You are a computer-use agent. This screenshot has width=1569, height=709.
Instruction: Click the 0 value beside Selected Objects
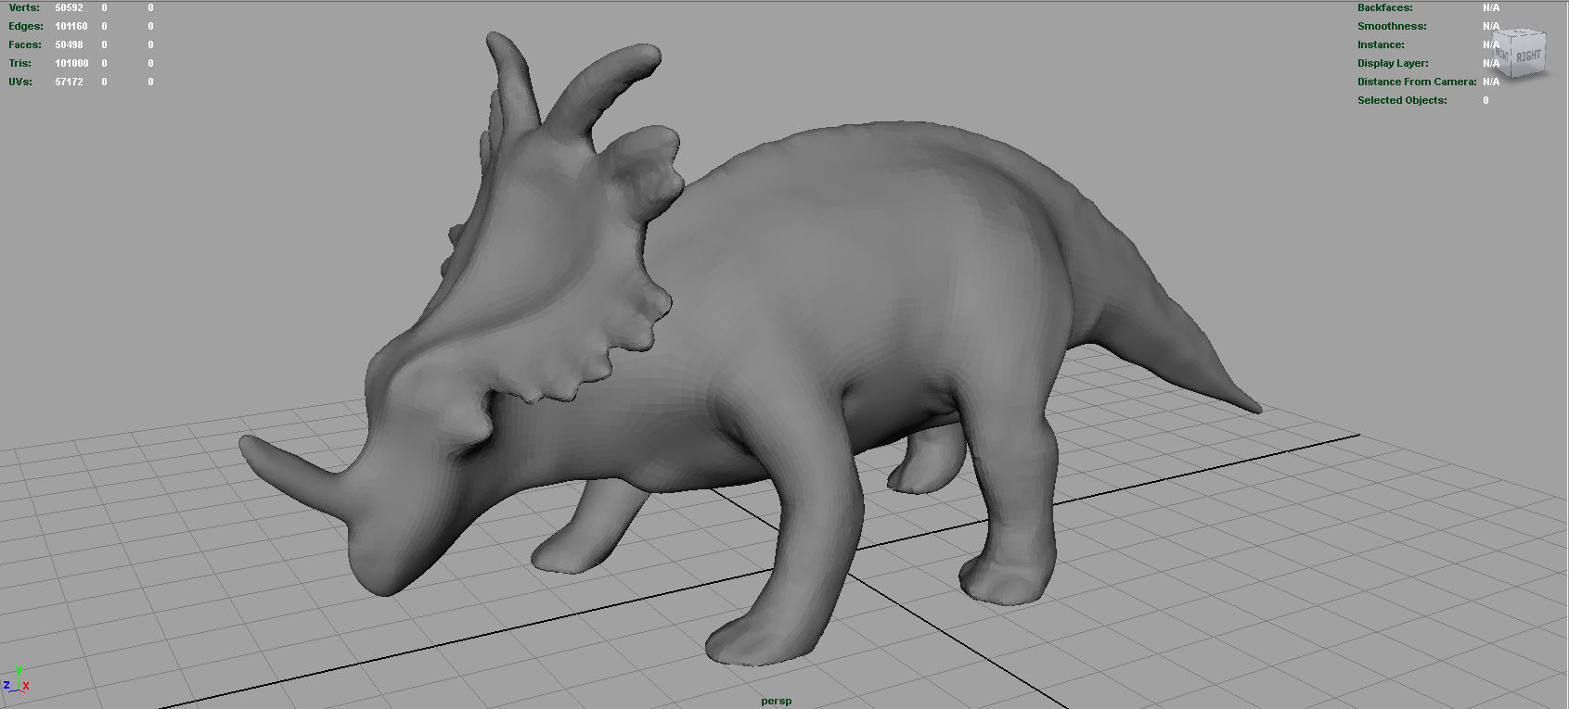pos(1485,100)
